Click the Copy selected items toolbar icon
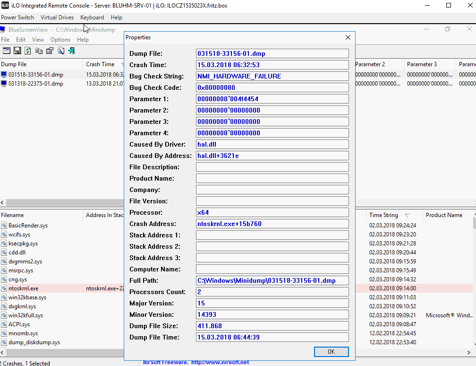Viewport: 476px width, 366px height. coord(39,51)
